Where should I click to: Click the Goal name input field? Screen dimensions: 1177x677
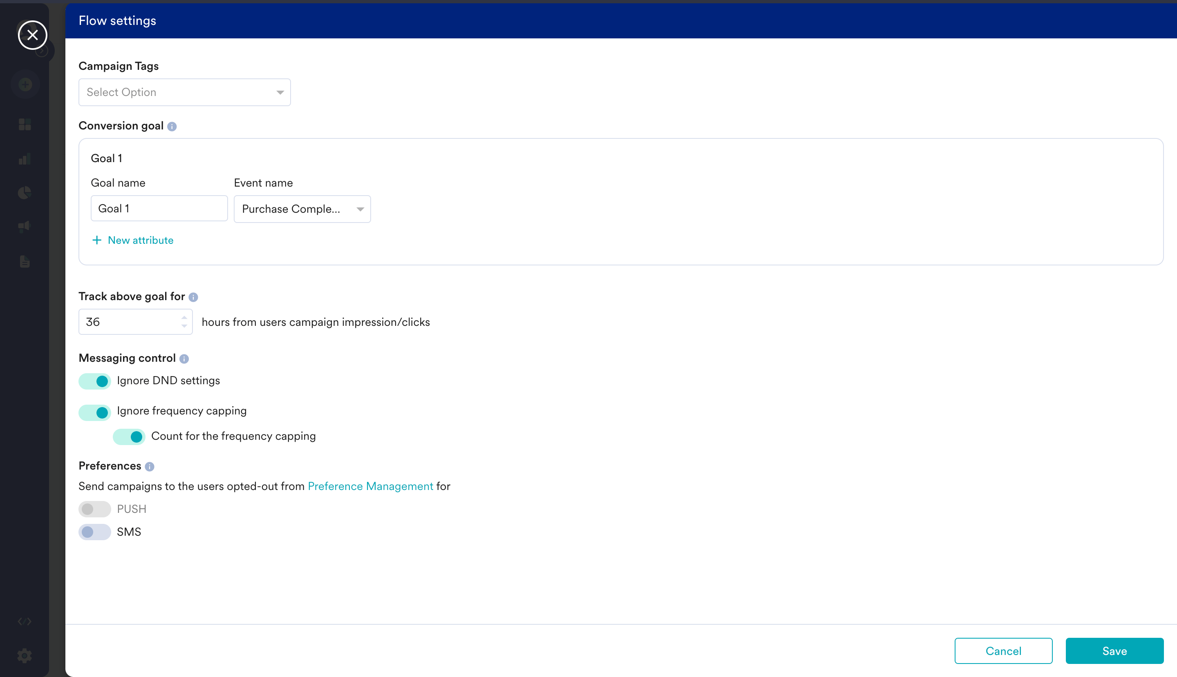[x=159, y=209]
